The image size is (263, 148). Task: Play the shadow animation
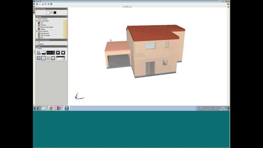(58, 53)
